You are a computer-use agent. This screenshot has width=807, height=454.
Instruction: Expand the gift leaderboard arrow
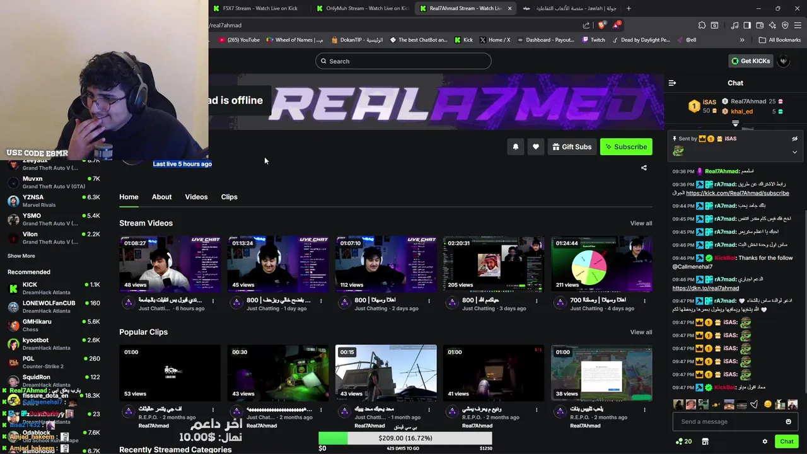(735, 123)
